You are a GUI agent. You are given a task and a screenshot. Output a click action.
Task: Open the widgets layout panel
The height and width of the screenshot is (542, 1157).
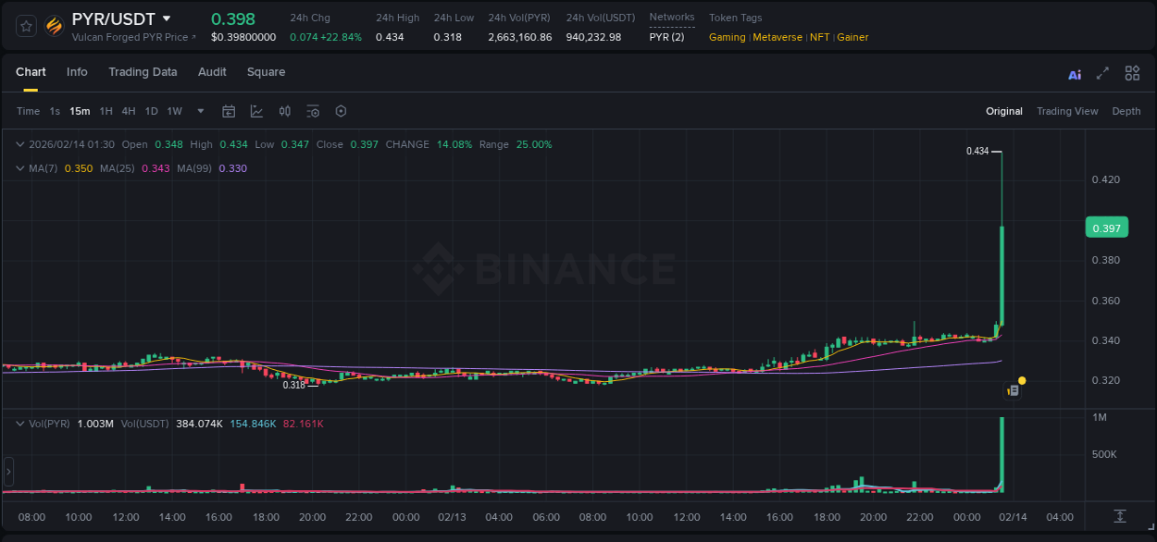coord(1131,73)
